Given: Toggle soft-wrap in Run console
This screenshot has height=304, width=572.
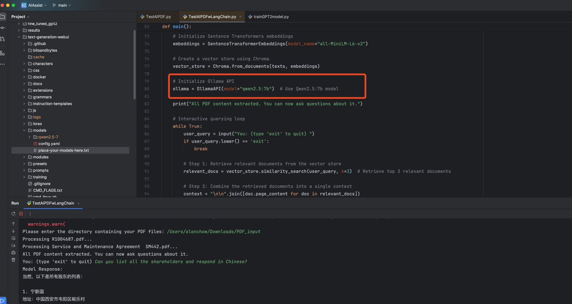Looking at the screenshot, I should (13, 238).
